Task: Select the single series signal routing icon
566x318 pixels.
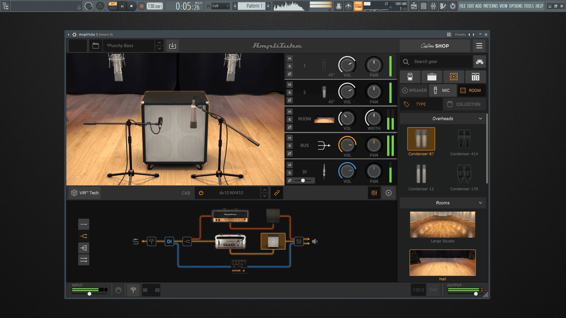Action: pos(84,224)
